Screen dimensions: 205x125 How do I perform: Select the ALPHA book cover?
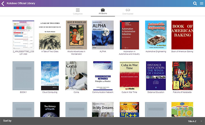pyautogui.click(x=102, y=35)
